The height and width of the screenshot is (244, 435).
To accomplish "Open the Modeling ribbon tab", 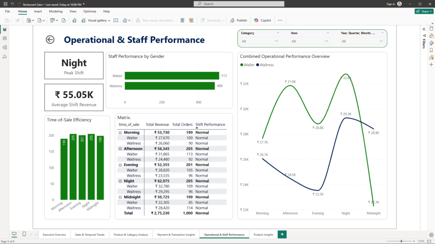I will coord(55,11).
